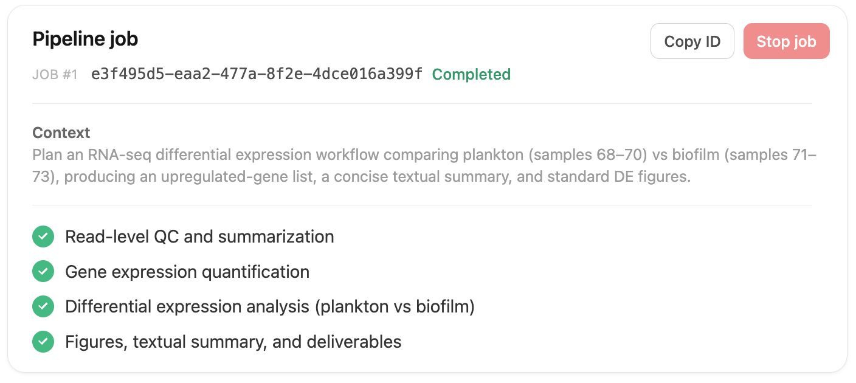Collapse the Read-level QC and summarization step
This screenshot has height=383, width=856.
coord(199,236)
